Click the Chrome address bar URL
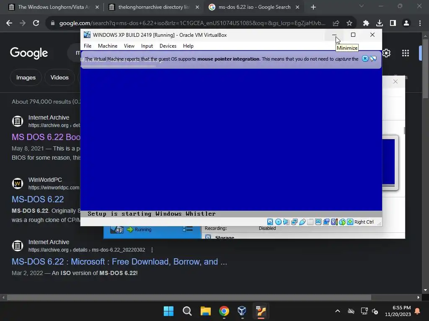Screen dimensions: 429x321 click(192, 23)
